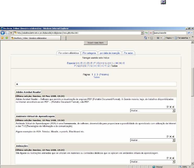This screenshot has width=194, height=168.
Task: Go to the Próximo page link
Action: pyautogui.click(x=104, y=75)
